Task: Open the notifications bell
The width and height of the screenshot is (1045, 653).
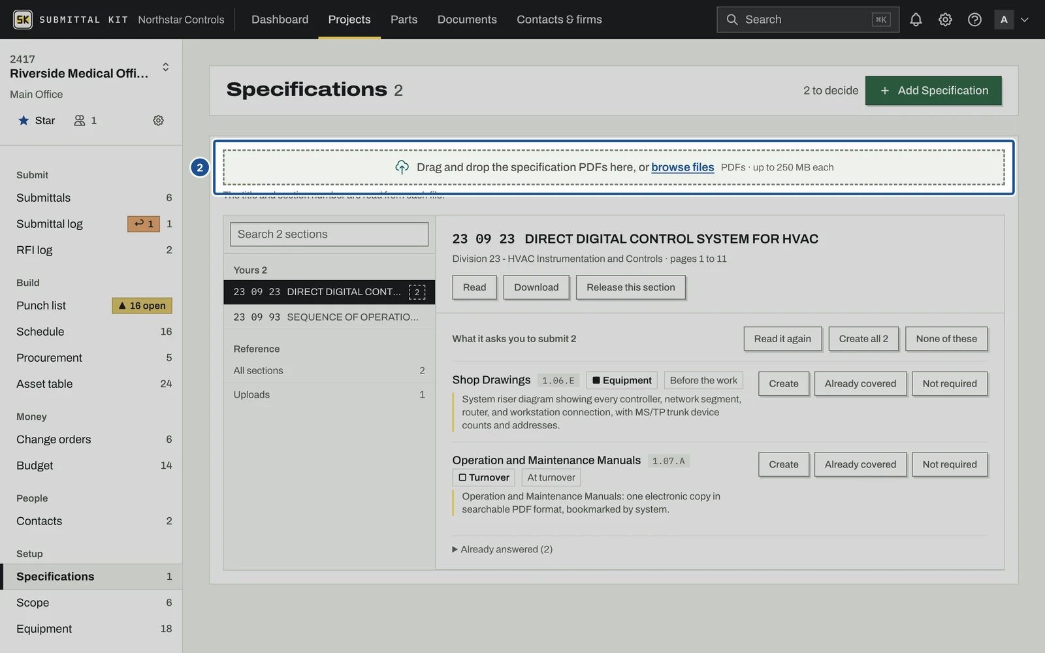Action: click(x=916, y=20)
